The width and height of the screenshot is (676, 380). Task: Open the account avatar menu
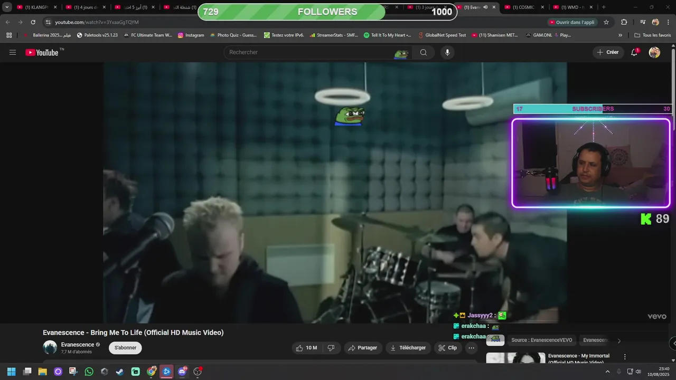[654, 52]
